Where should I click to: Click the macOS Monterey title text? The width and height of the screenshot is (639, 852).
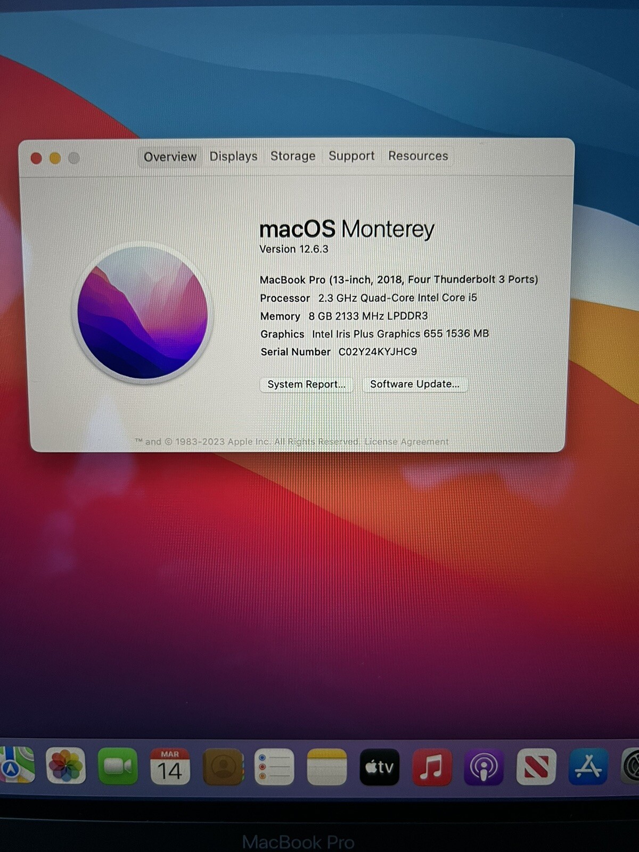click(x=347, y=229)
